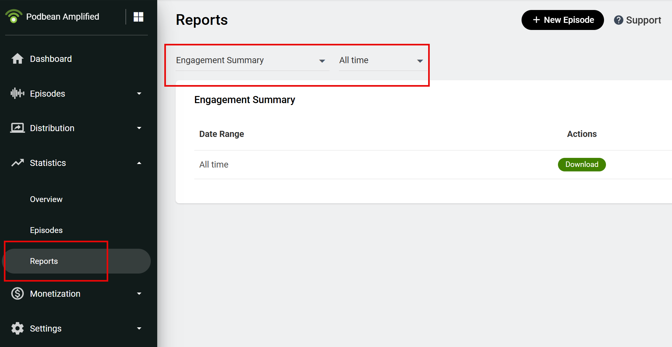The width and height of the screenshot is (672, 347).
Task: Click the Distribution share-screen icon
Action: coord(17,128)
